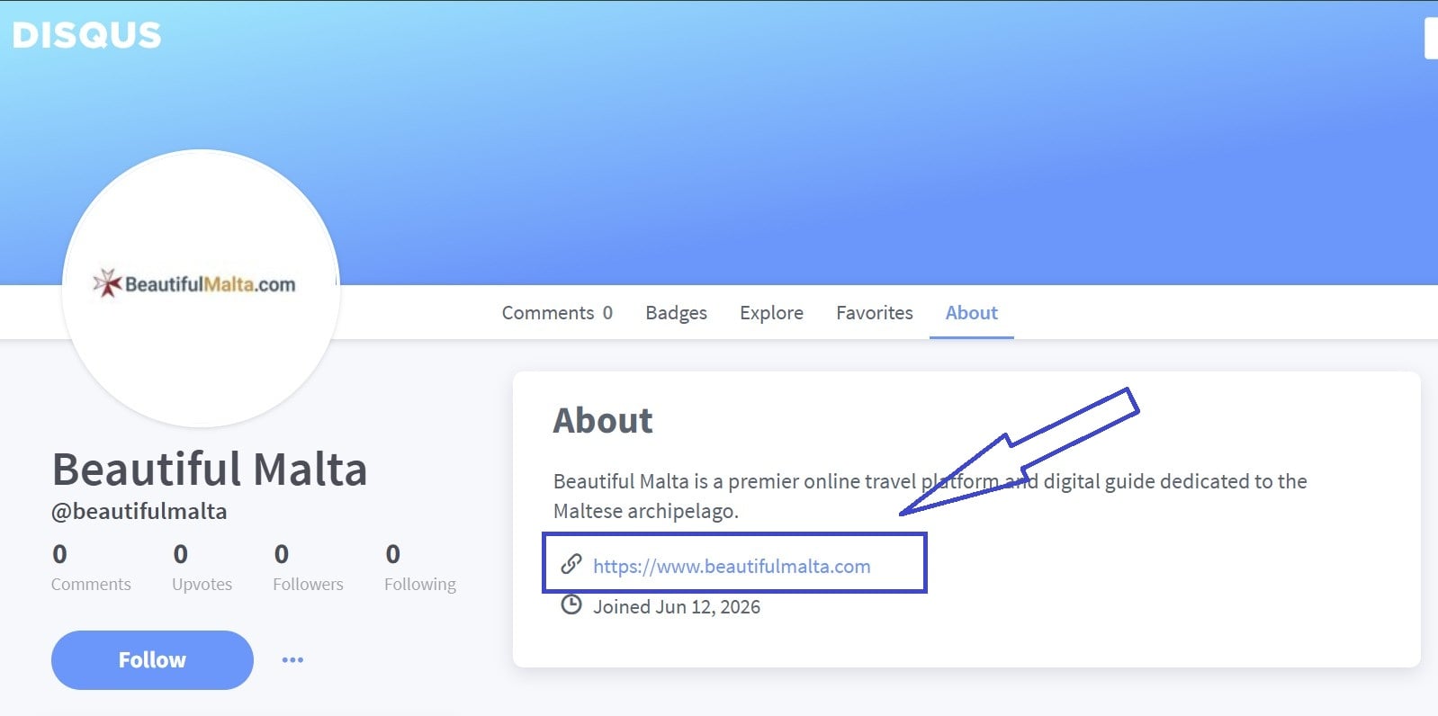Viewport: 1438px width, 716px height.
Task: Click the link chain icon beside website URL
Action: pyautogui.click(x=571, y=564)
